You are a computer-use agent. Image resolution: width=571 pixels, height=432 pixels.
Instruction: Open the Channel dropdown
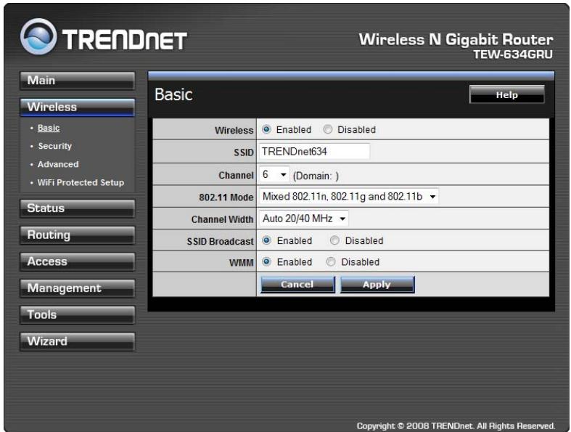click(274, 175)
